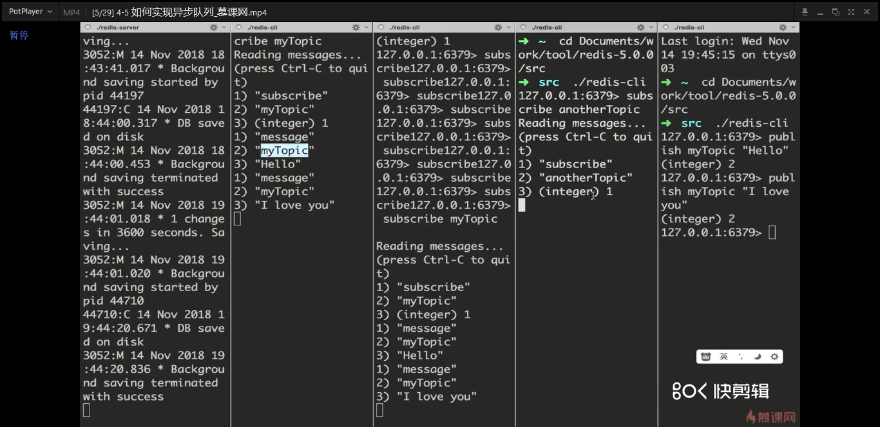Toggle the 英 English input mode
The image size is (880, 427).
[x=723, y=357]
